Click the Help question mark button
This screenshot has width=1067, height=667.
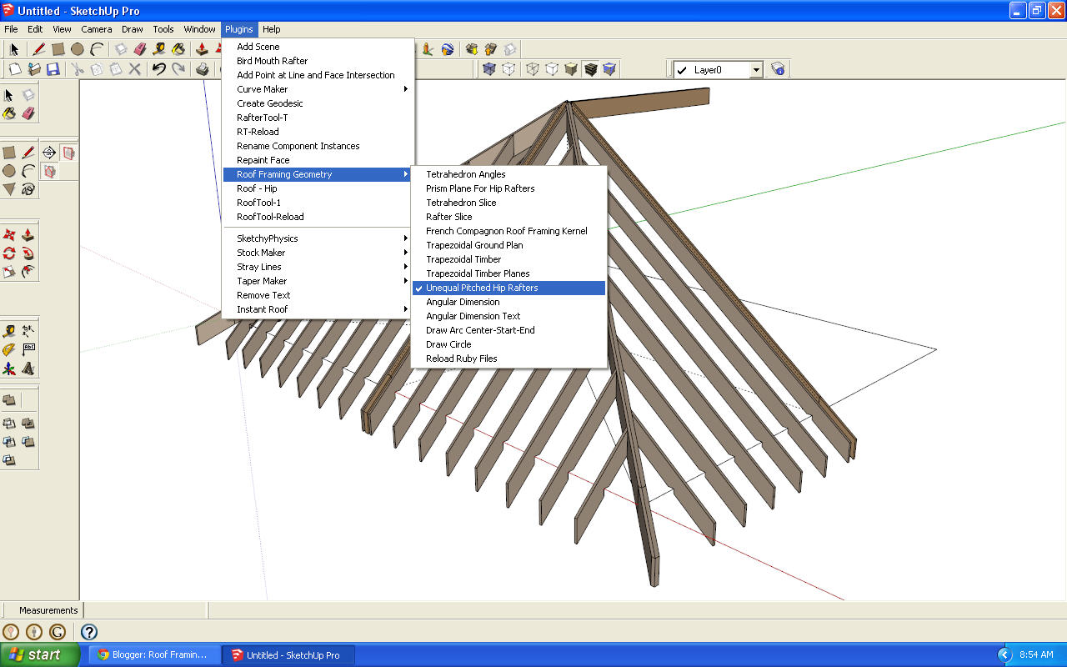88,631
